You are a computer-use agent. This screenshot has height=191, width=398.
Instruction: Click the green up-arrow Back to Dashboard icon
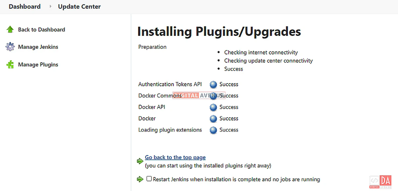pos(10,30)
